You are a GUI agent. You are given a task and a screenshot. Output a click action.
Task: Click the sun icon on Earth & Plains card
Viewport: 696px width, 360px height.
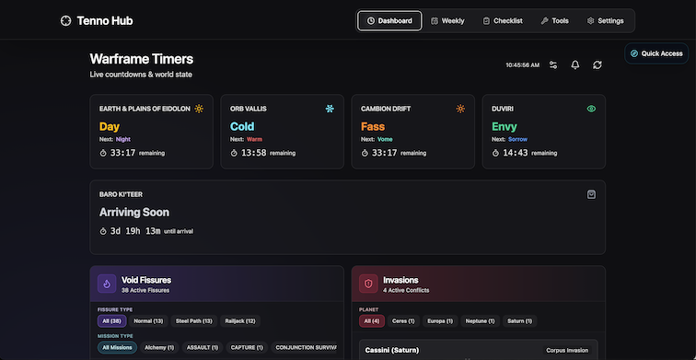click(x=199, y=109)
